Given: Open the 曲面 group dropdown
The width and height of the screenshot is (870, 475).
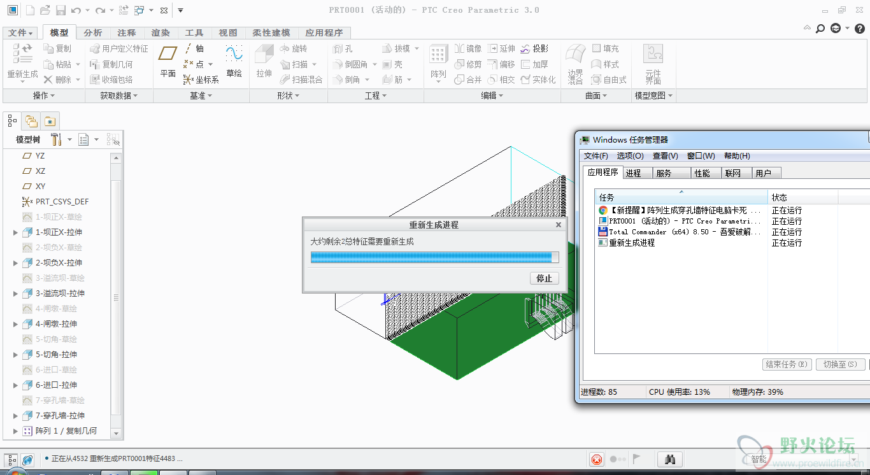Looking at the screenshot, I should [597, 96].
